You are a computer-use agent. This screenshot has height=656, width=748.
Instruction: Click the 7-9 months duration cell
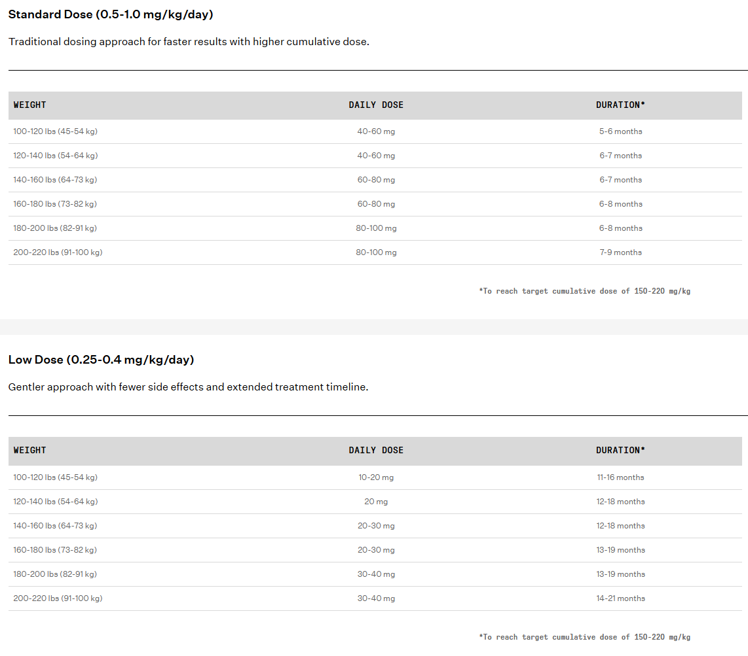pyautogui.click(x=621, y=252)
